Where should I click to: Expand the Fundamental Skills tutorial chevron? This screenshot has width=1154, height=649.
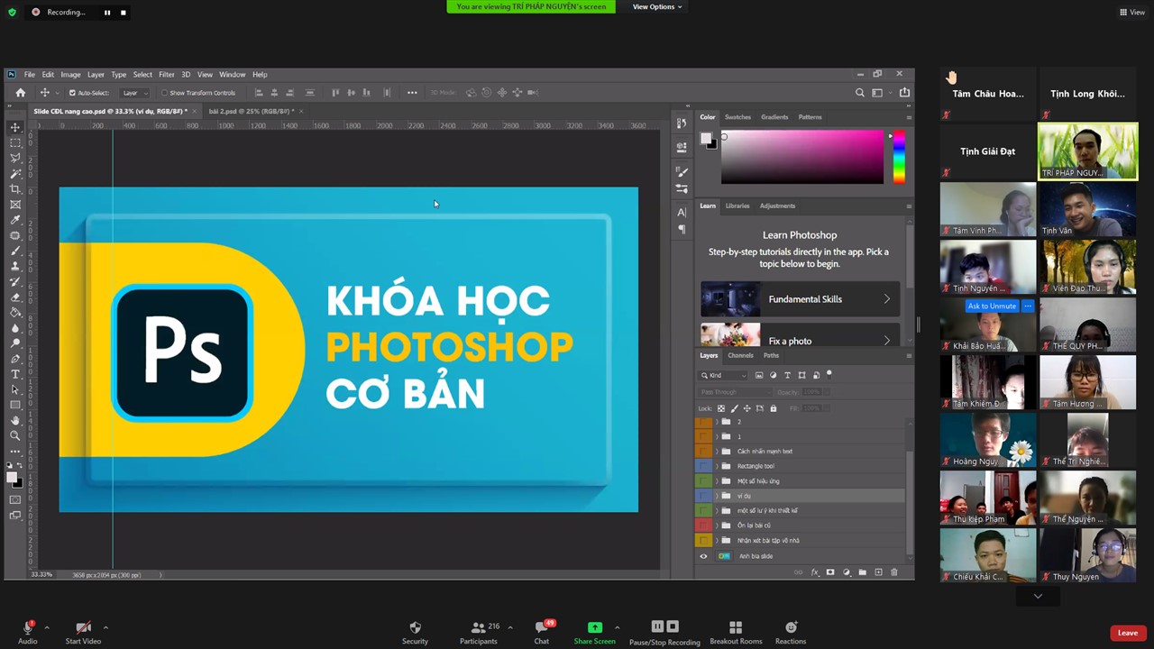886,299
